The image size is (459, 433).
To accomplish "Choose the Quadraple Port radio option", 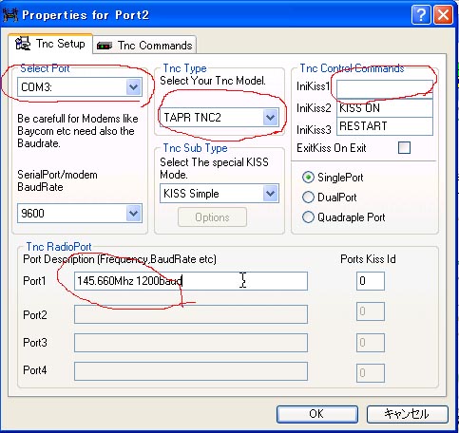I will pyautogui.click(x=308, y=217).
